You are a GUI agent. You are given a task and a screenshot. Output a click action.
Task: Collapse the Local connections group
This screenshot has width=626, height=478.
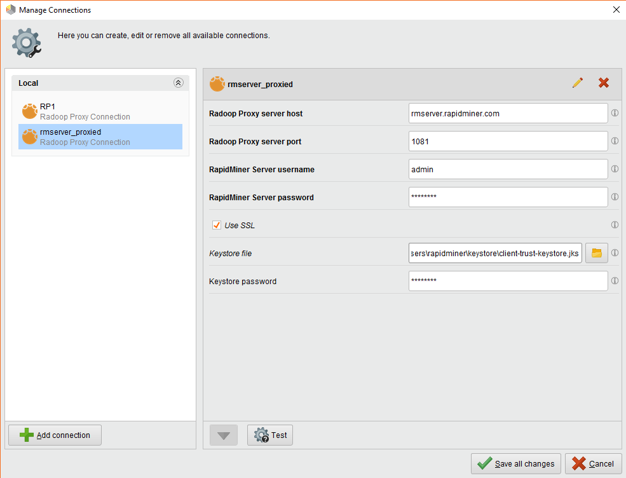(x=178, y=83)
